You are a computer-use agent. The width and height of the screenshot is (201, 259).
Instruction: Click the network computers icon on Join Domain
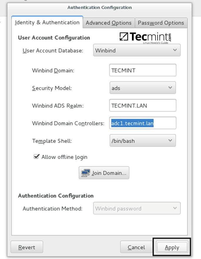pos(86,173)
